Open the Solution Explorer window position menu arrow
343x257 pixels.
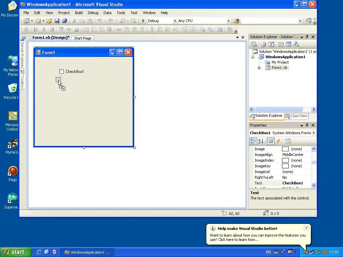tap(302, 37)
